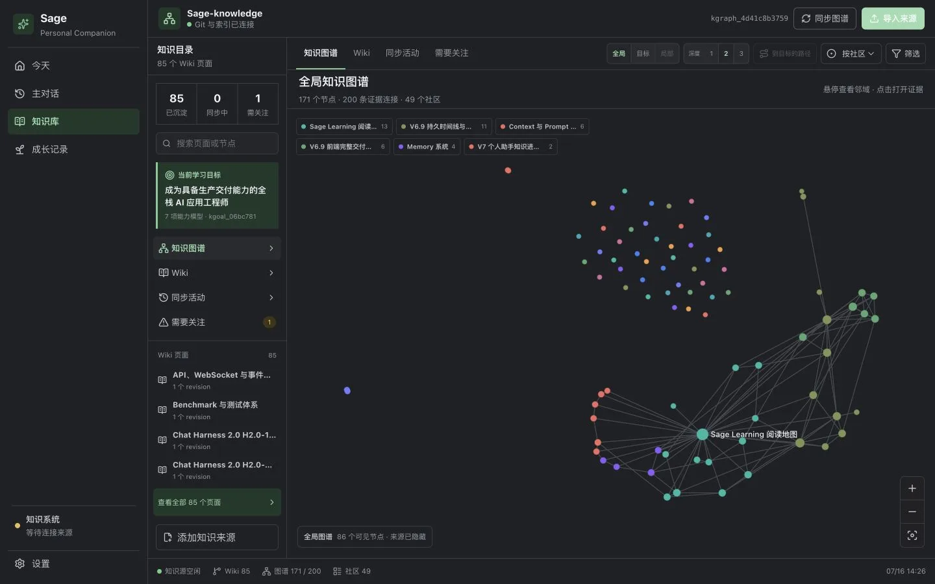Switch to the Wiki tab
Image resolution: width=935 pixels, height=584 pixels.
point(362,53)
